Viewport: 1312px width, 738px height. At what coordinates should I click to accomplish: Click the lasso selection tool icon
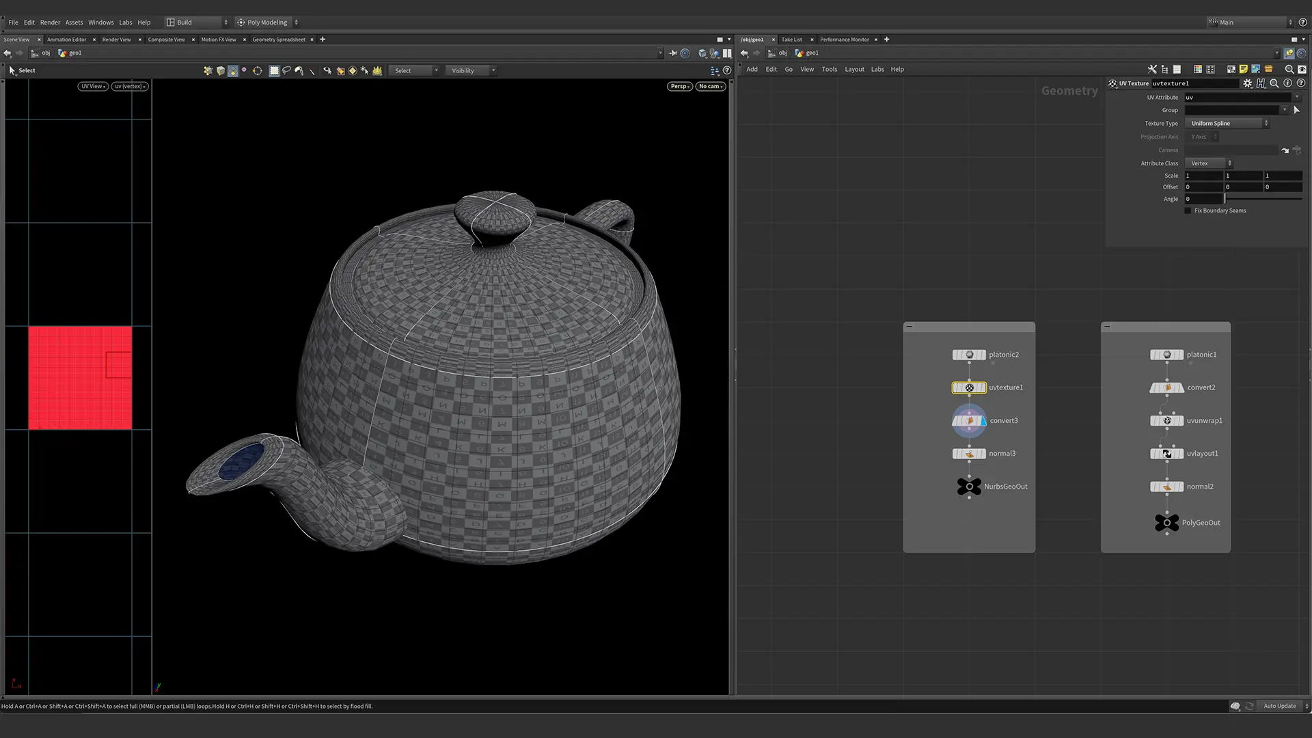pyautogui.click(x=286, y=70)
